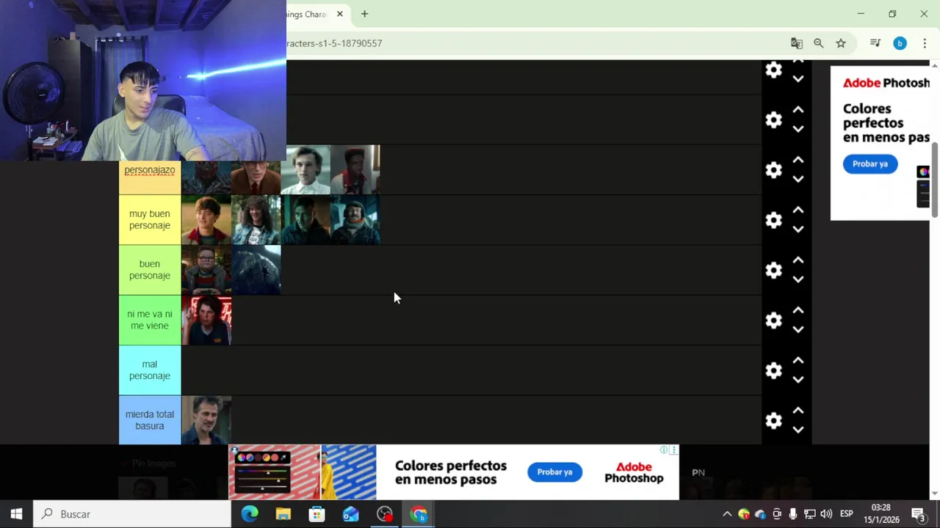940x528 pixels.
Task: Open settings gear for ni me va ni me viene row
Action: 773,320
